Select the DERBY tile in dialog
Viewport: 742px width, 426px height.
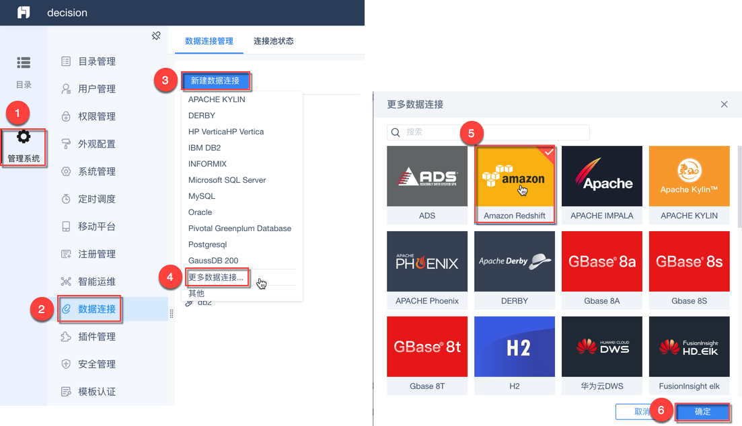(x=515, y=270)
